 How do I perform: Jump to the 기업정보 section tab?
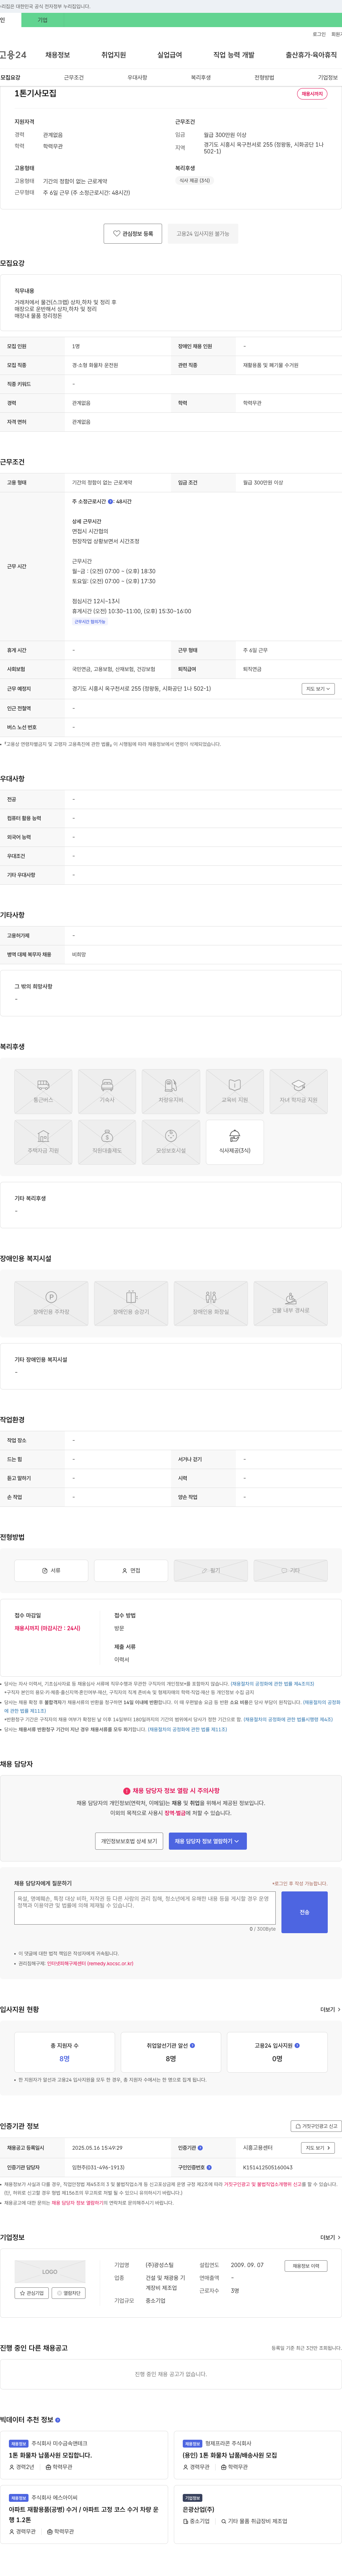tap(328, 77)
